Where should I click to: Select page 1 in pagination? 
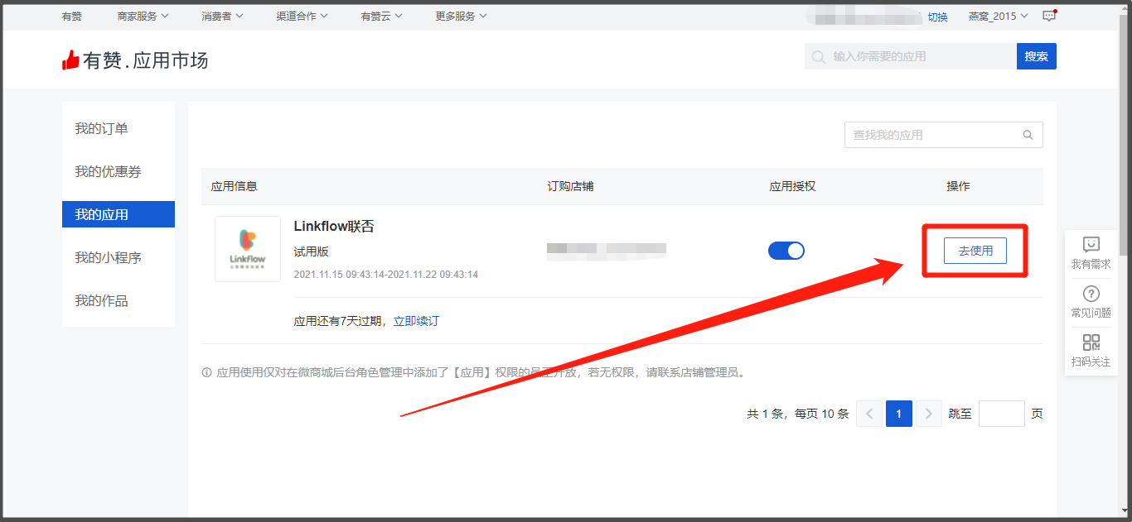899,414
